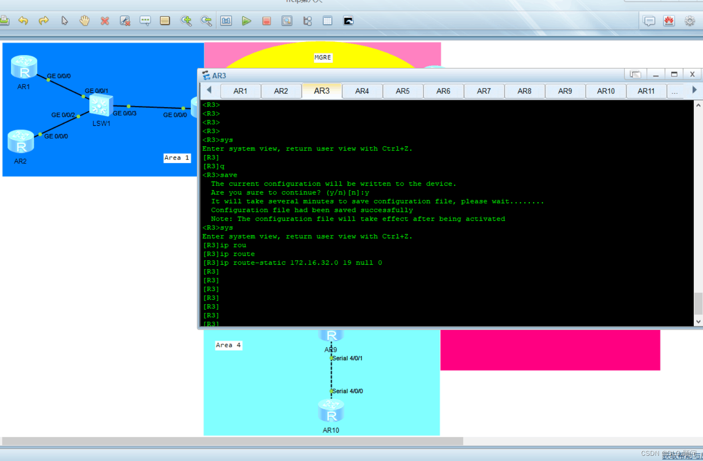Image resolution: width=703 pixels, height=461 pixels.
Task: Toggle the grid display icon
Action: [x=328, y=21]
